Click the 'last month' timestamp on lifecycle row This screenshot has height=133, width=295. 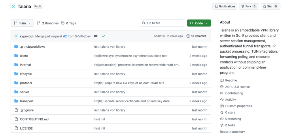[x=200, y=74]
